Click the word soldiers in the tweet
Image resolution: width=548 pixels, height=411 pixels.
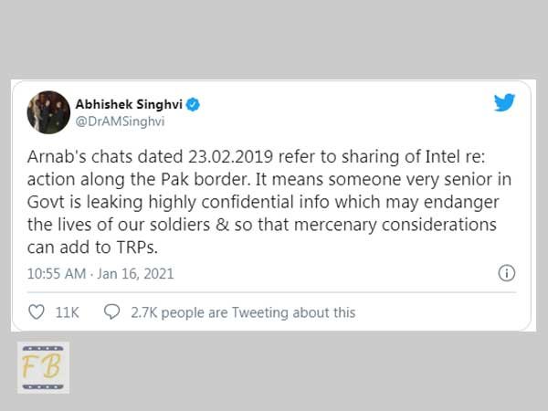tap(180, 225)
